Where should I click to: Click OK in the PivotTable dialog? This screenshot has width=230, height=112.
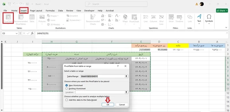(x=108, y=105)
